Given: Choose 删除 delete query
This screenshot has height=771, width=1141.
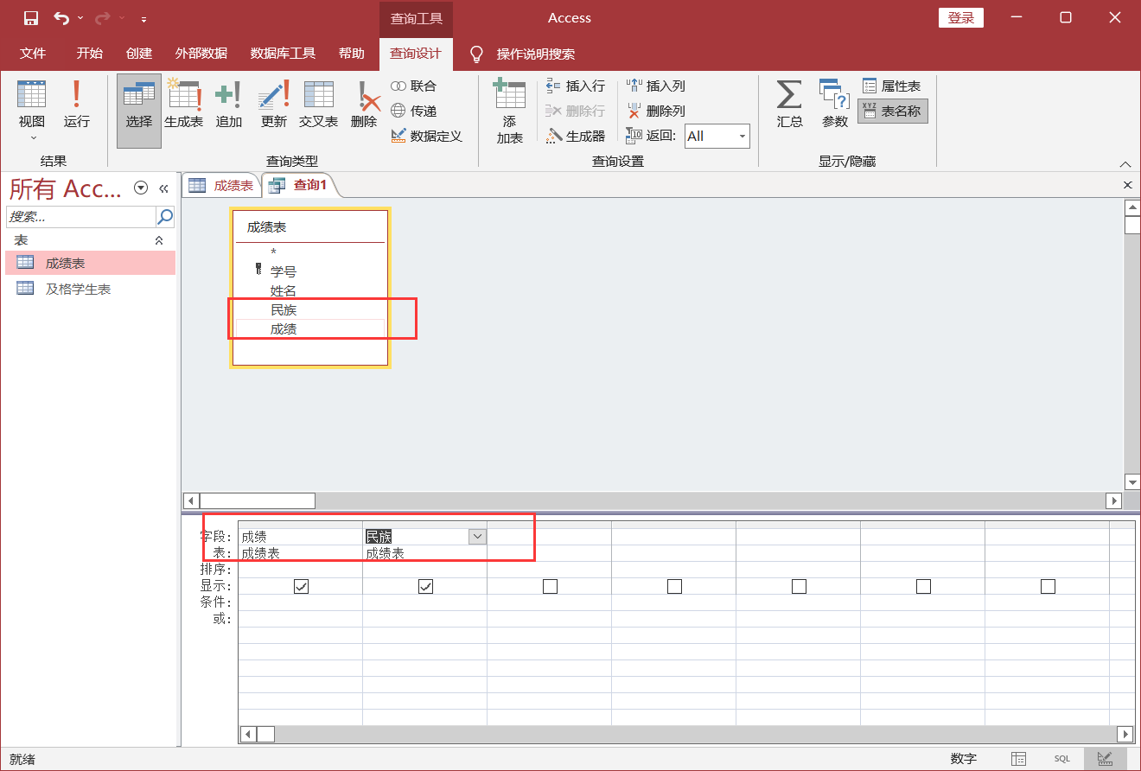Looking at the screenshot, I should [x=365, y=105].
